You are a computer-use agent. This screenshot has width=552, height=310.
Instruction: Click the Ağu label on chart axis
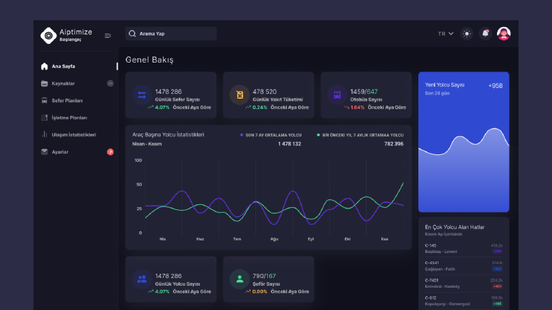(274, 239)
